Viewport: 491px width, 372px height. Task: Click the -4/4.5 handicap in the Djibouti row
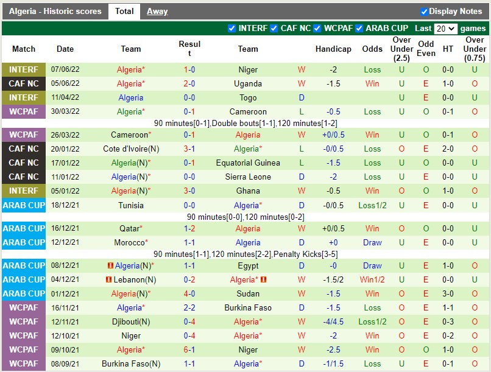[x=333, y=321]
